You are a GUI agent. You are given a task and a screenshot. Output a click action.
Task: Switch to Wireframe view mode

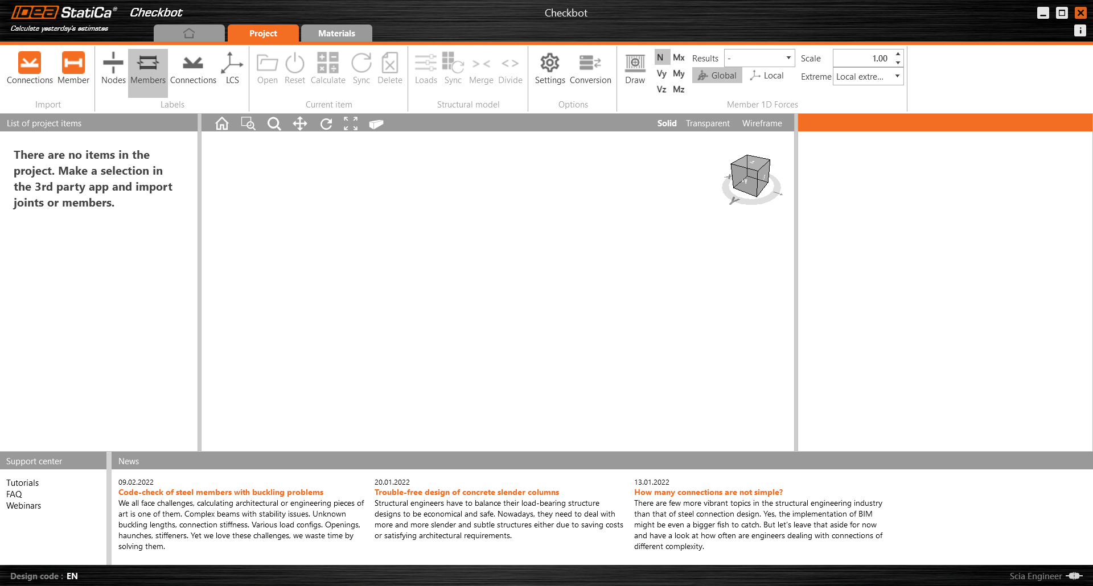(762, 123)
